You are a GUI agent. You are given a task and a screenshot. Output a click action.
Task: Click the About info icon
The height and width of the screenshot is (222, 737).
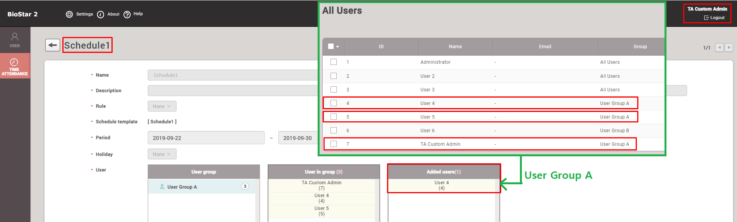click(x=101, y=14)
